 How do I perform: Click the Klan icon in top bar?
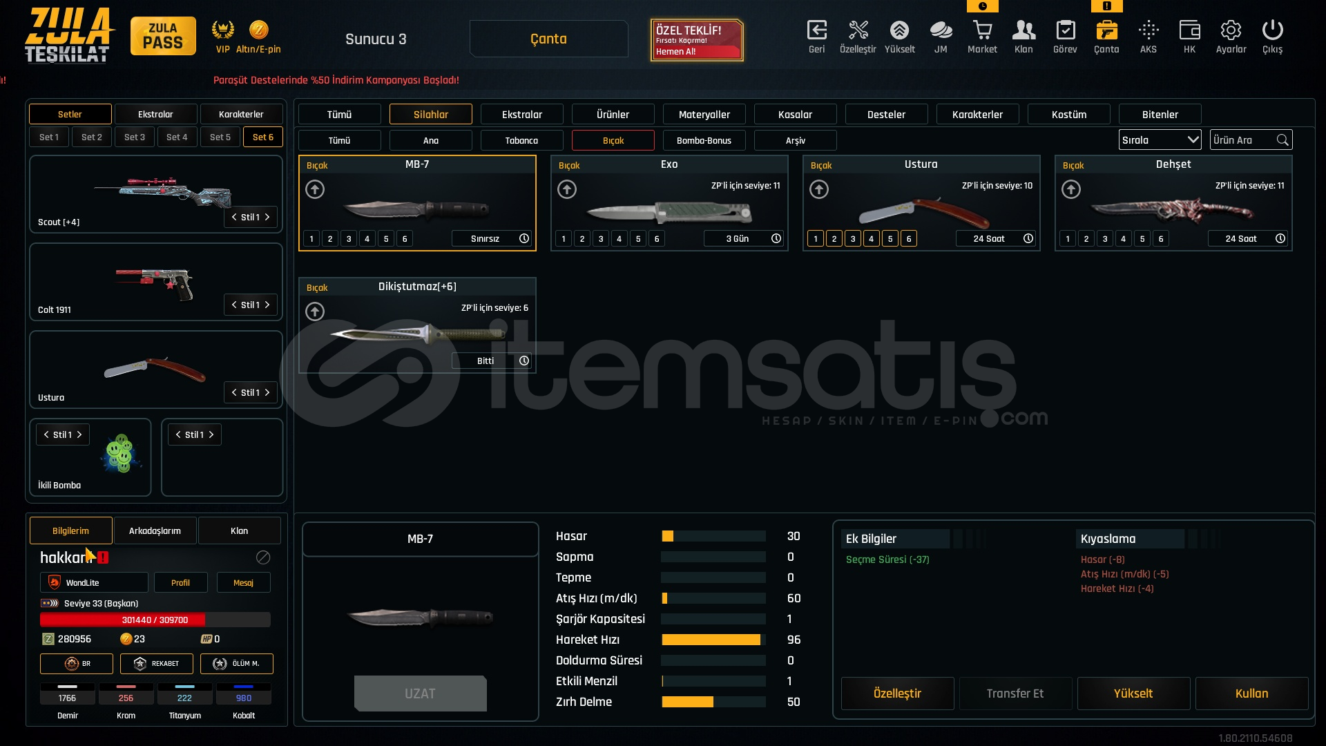[x=1024, y=31]
